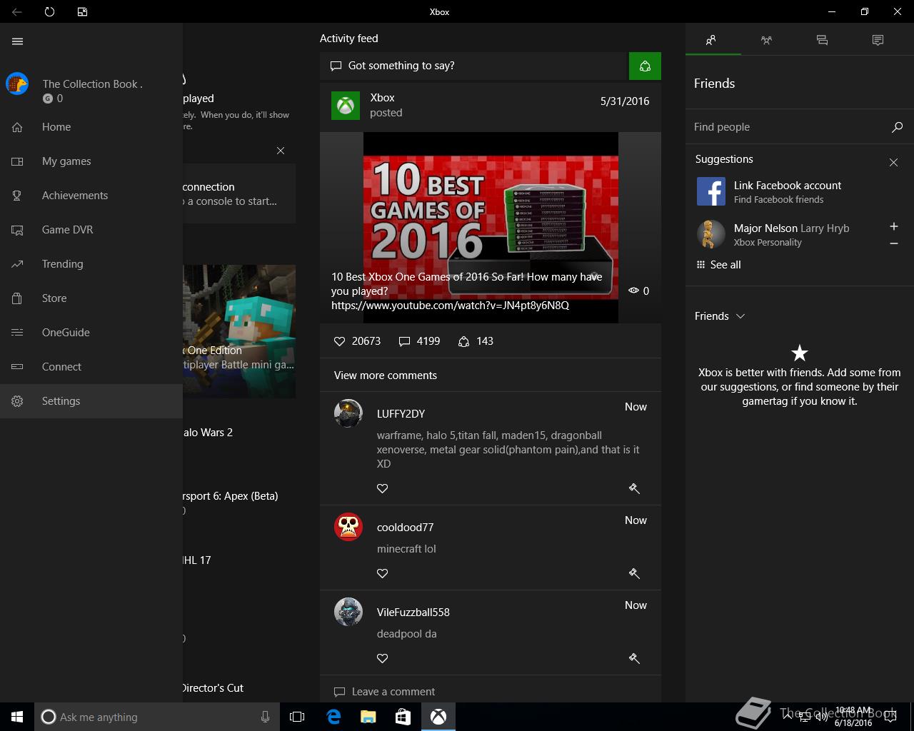Like LUFFY2DY's comment
This screenshot has width=914, height=731.
click(x=383, y=488)
